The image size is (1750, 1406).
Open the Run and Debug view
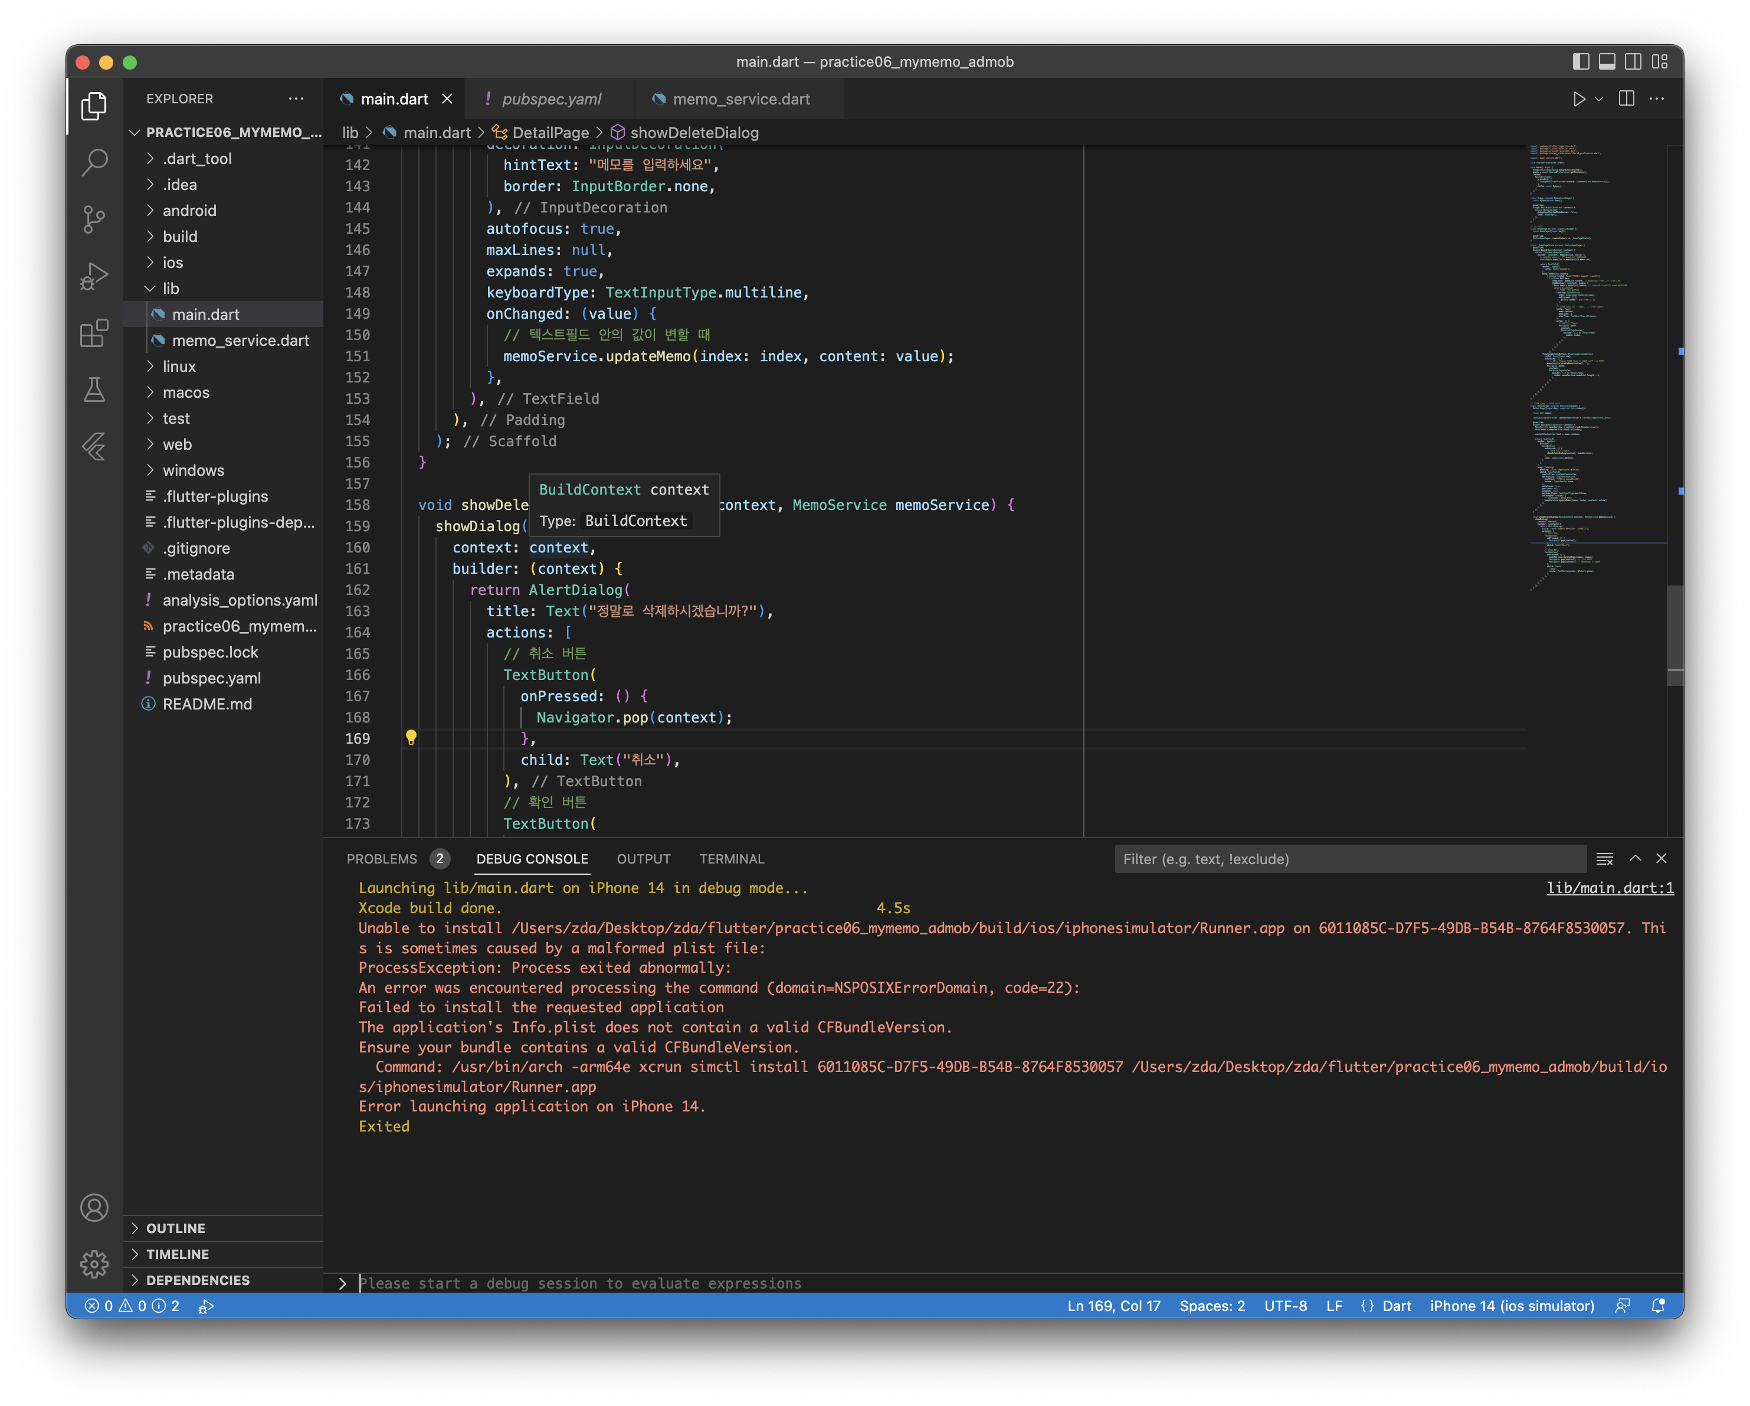(x=94, y=276)
